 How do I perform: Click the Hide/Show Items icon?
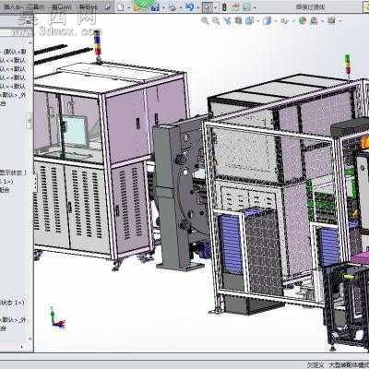tap(285, 20)
